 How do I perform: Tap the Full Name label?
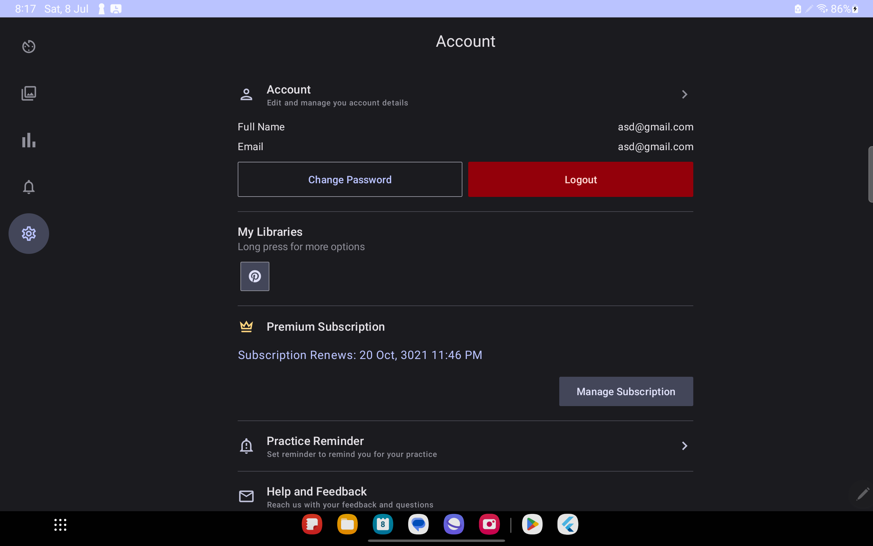[x=261, y=127]
